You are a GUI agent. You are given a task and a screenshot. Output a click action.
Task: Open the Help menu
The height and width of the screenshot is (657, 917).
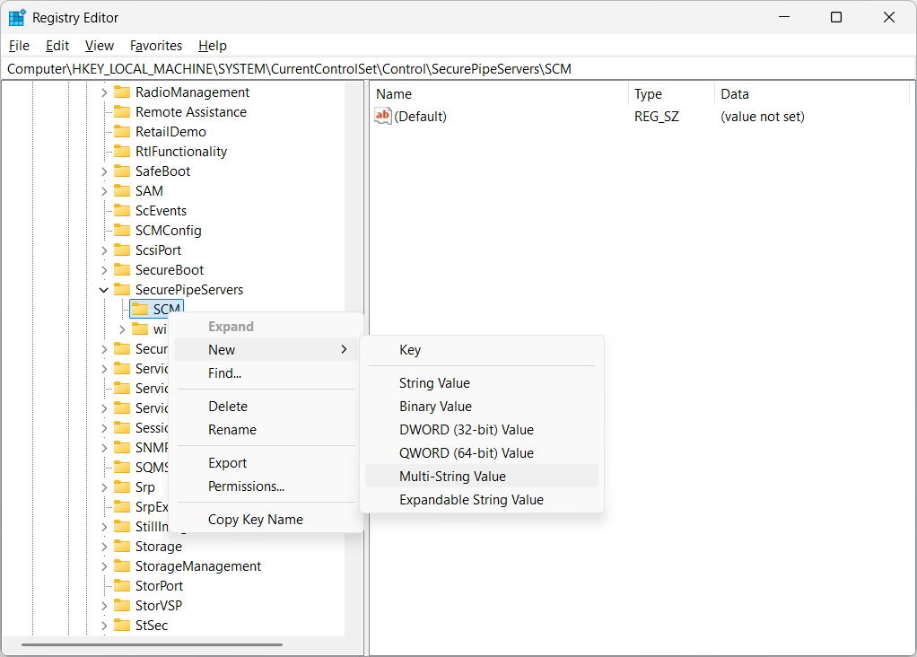tap(213, 46)
